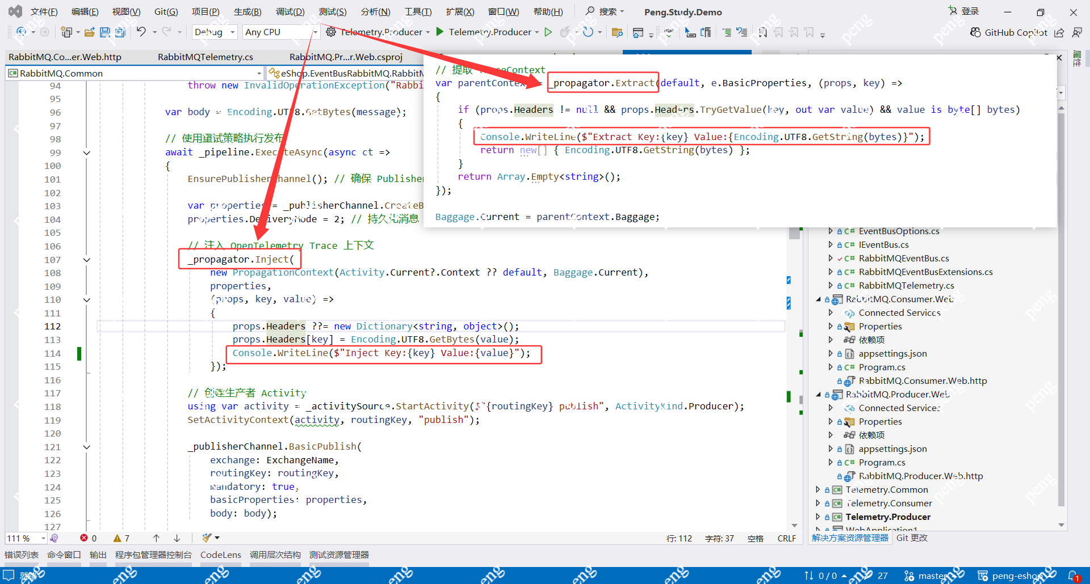The width and height of the screenshot is (1090, 584).
Task: Fold the _propagator.Inject block at line 107
Action: tap(87, 260)
